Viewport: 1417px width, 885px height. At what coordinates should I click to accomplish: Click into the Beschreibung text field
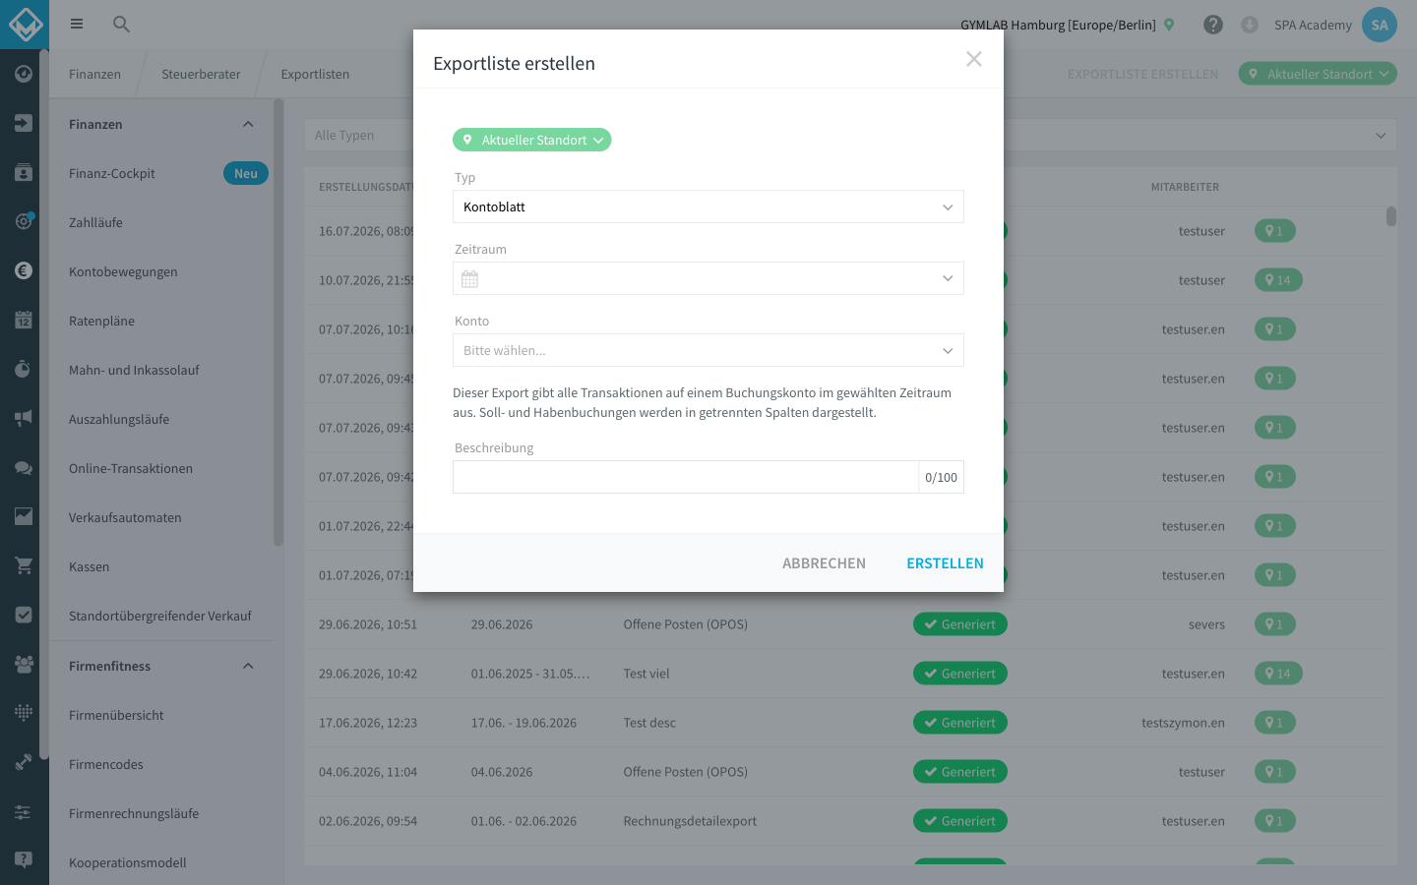(x=686, y=477)
